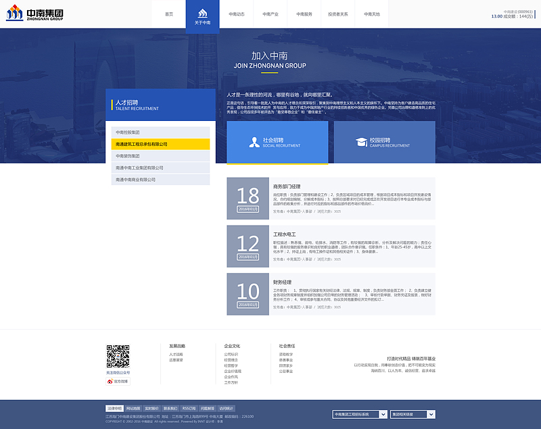Open the 中南服务 navigation tab
541x429 pixels.
(304, 14)
